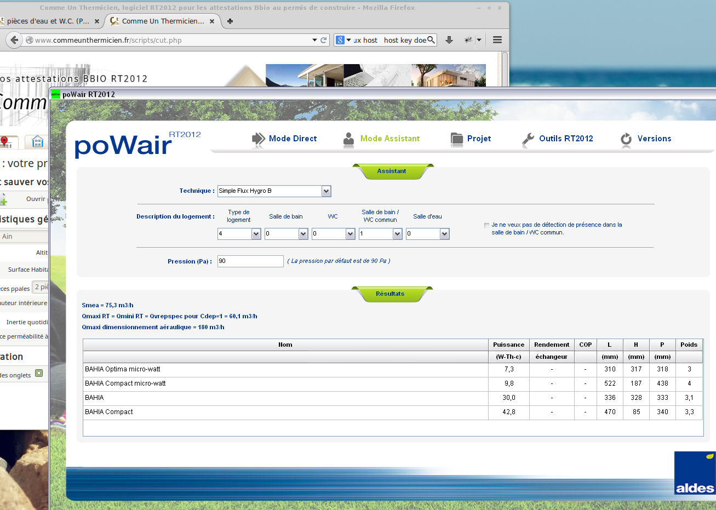This screenshot has height=510, width=716.
Task: Click the site identity globe icon
Action: pos(30,40)
